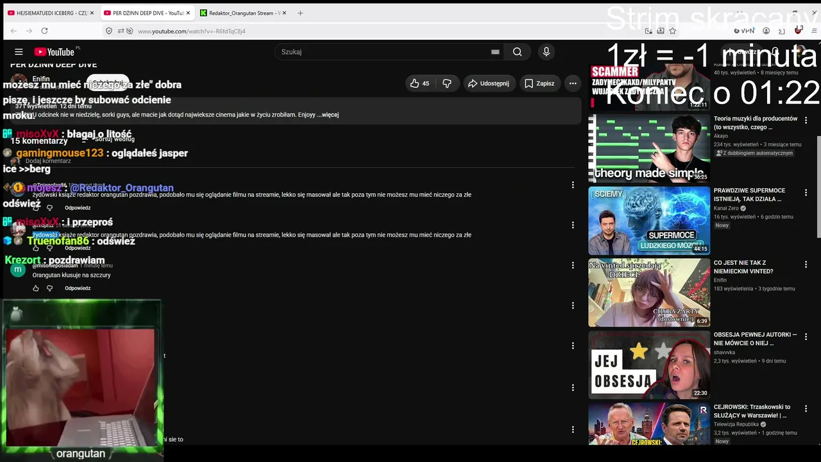Open options for the first żydowski książe comment
The width and height of the screenshot is (821, 462).
573,185
